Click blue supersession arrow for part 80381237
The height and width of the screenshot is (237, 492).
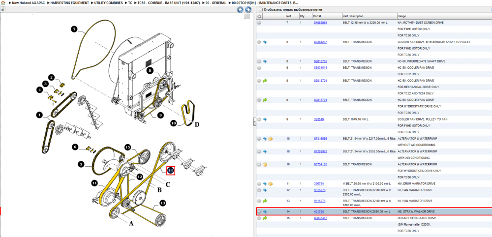pos(265,42)
